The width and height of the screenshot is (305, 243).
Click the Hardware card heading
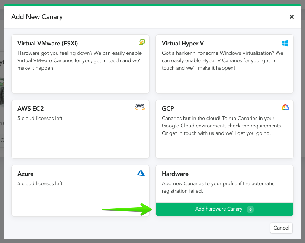(175, 174)
